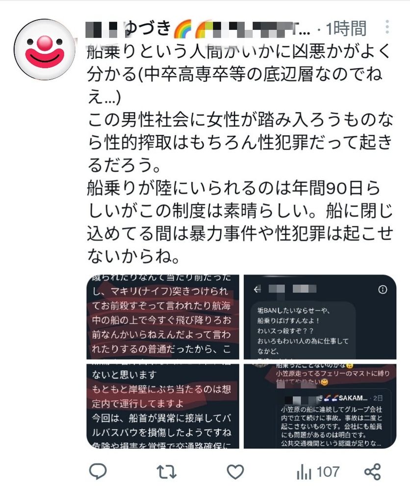
Task: Open top-right attached DM screenshot image
Action: coord(320,317)
